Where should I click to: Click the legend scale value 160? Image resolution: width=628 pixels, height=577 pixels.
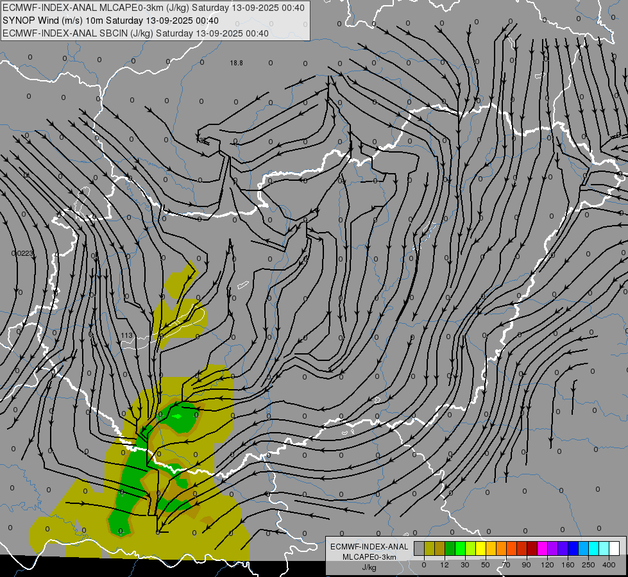(568, 565)
